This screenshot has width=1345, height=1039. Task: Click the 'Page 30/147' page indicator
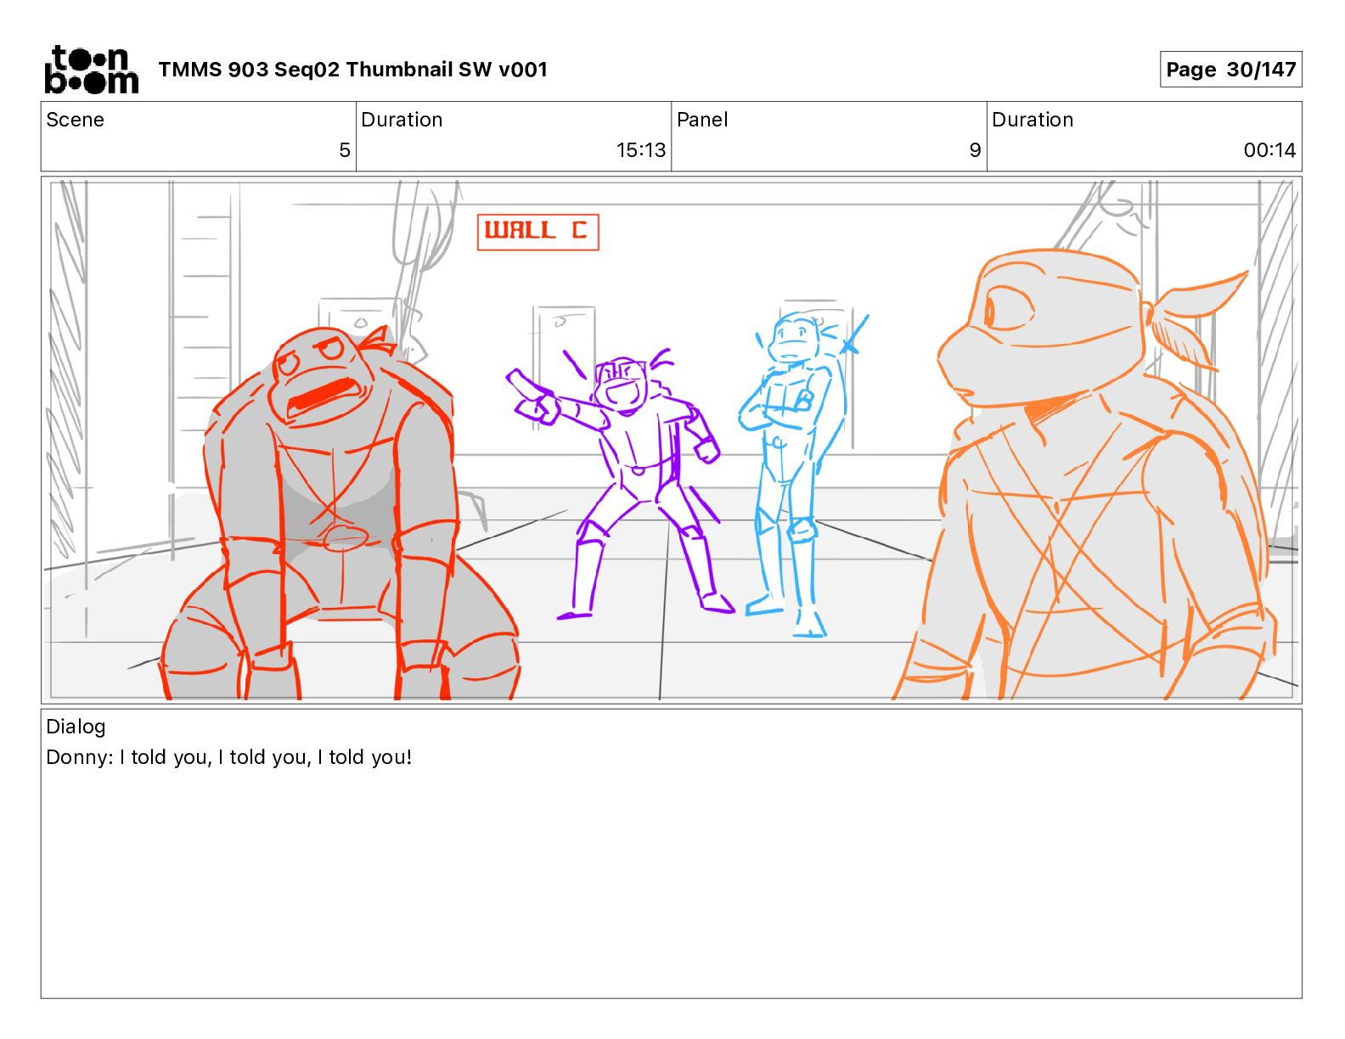pyautogui.click(x=1230, y=70)
